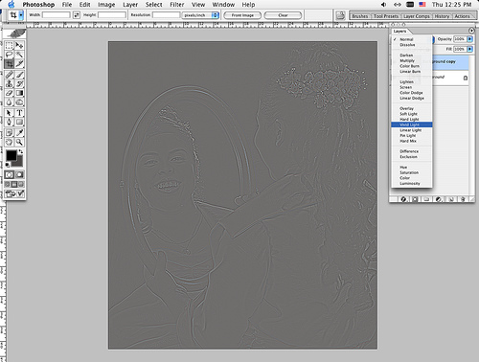Switch to Full Screen Mode in the toolbox
This screenshot has height=362, width=479.
[x=21, y=184]
